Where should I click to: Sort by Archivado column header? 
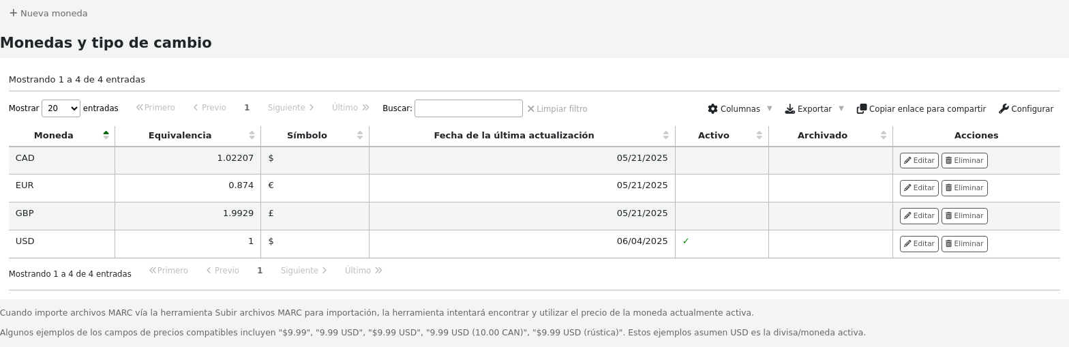click(822, 136)
